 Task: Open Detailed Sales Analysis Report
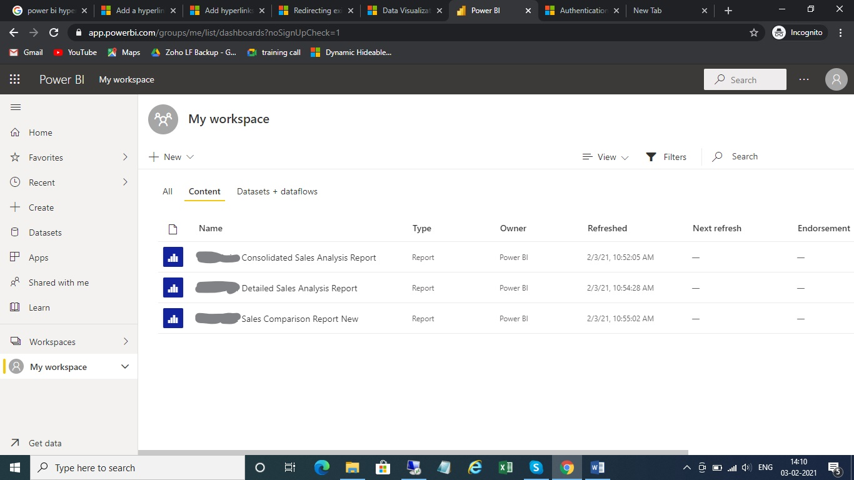click(x=299, y=288)
